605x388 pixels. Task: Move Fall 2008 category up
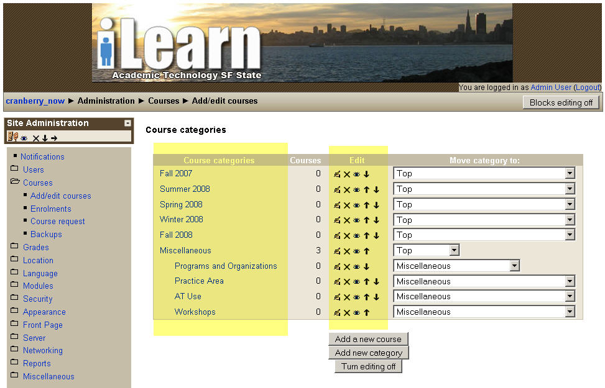[x=367, y=235]
